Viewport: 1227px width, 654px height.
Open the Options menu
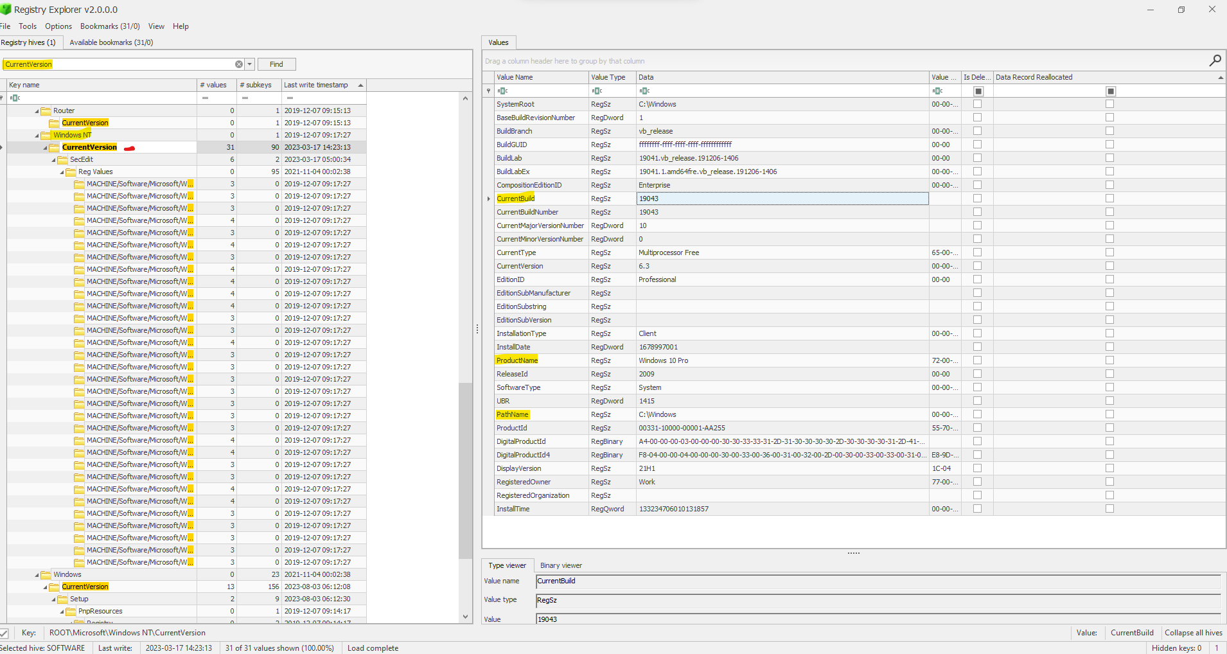pyautogui.click(x=58, y=26)
